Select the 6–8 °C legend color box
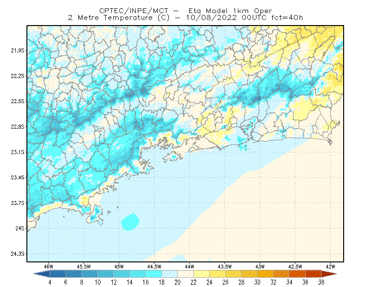 74,274
